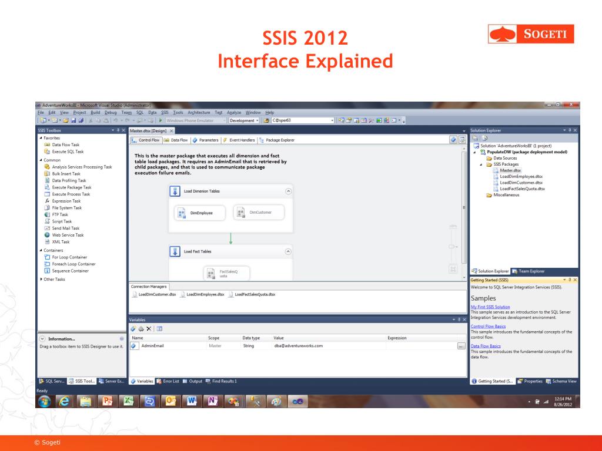Open Word from Windows taskbar
602x451 pixels.
[x=192, y=401]
